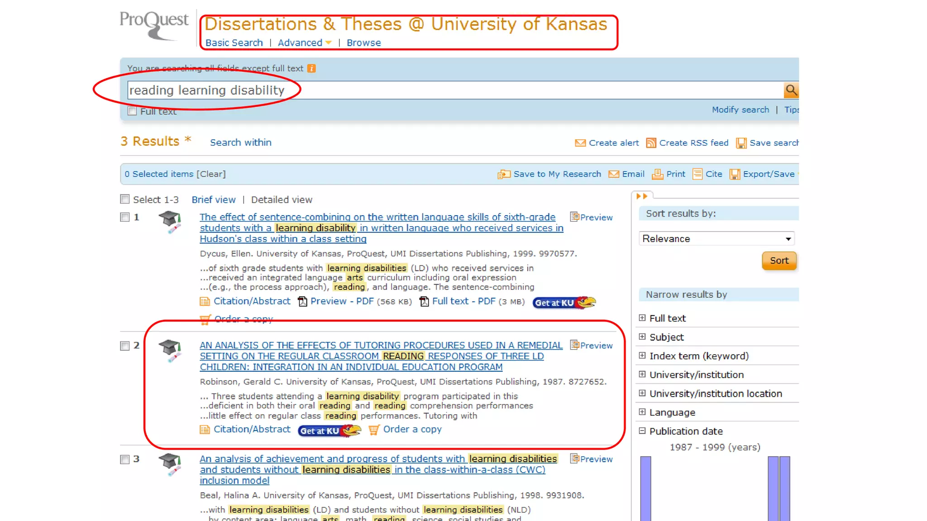
Task: Open Preview icon for the Robinson result
Action: pos(574,345)
